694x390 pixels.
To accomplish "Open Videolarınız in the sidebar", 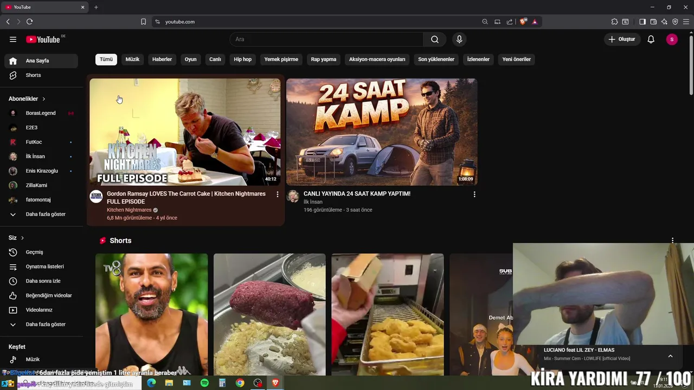I will coord(41,310).
